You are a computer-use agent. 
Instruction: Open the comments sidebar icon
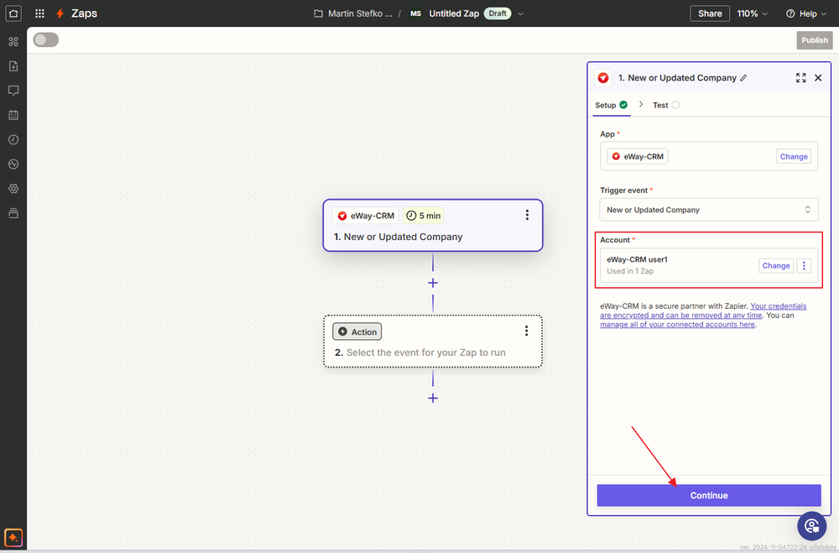point(13,91)
